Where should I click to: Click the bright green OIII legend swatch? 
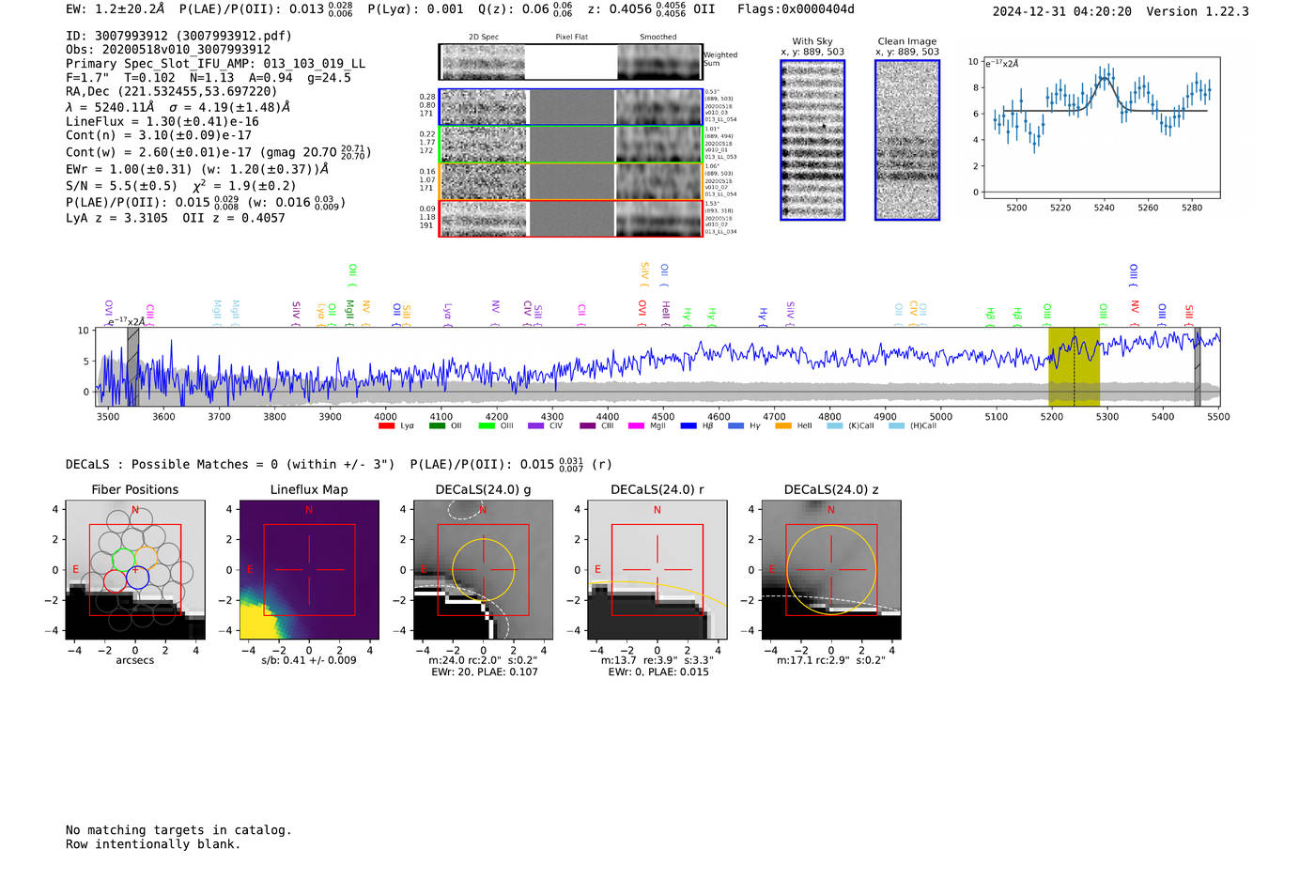click(487, 425)
